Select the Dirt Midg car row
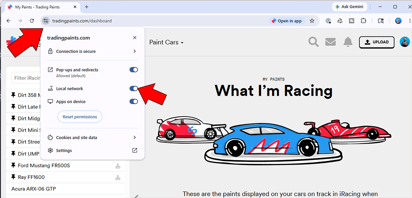Screen dimensions: 412x198 [x=24, y=118]
